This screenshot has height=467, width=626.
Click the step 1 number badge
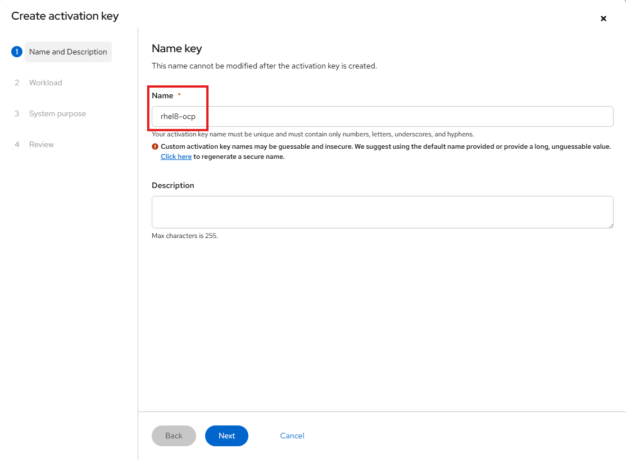17,52
